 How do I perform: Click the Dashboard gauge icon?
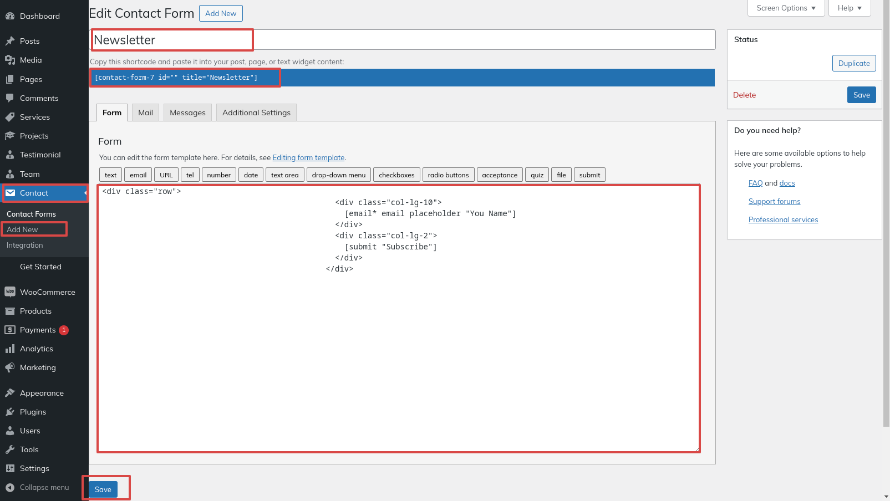10,16
